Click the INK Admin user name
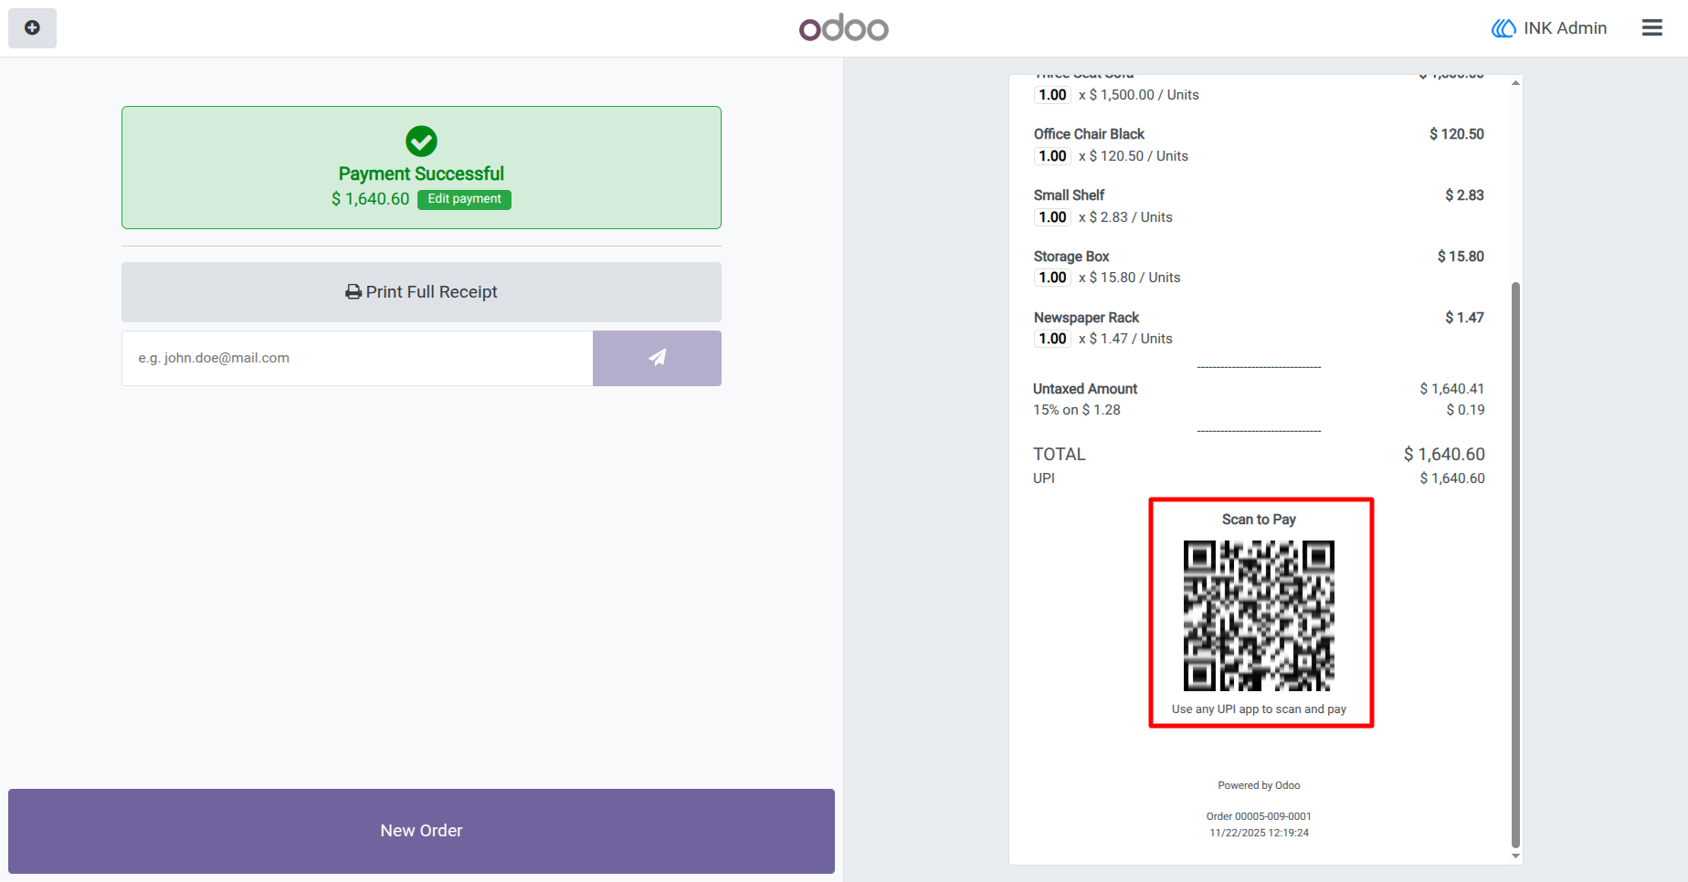 [1565, 28]
